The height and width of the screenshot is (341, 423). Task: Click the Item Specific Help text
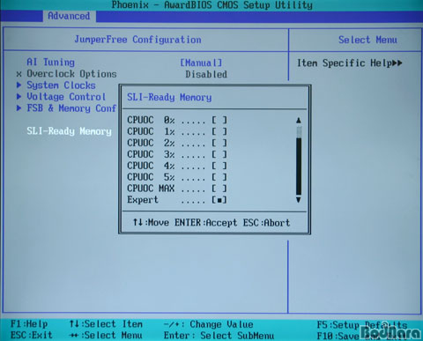345,63
